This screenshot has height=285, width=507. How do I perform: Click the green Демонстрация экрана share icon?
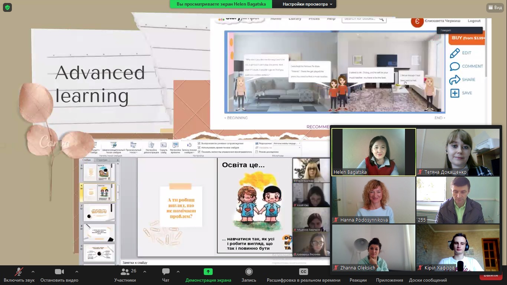208,272
